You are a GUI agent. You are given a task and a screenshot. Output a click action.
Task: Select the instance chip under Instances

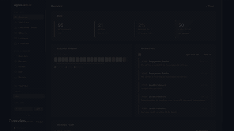click(23, 109)
